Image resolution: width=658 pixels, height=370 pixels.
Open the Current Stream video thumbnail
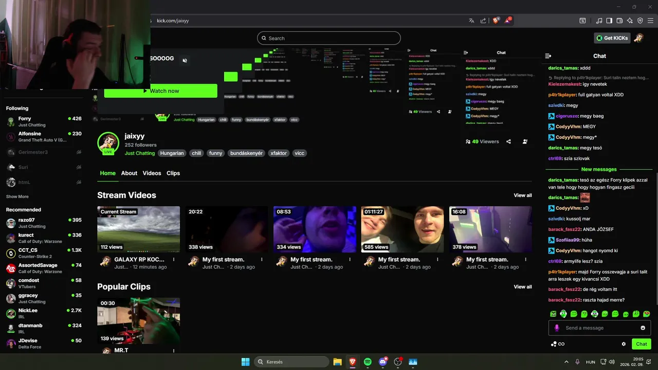139,229
